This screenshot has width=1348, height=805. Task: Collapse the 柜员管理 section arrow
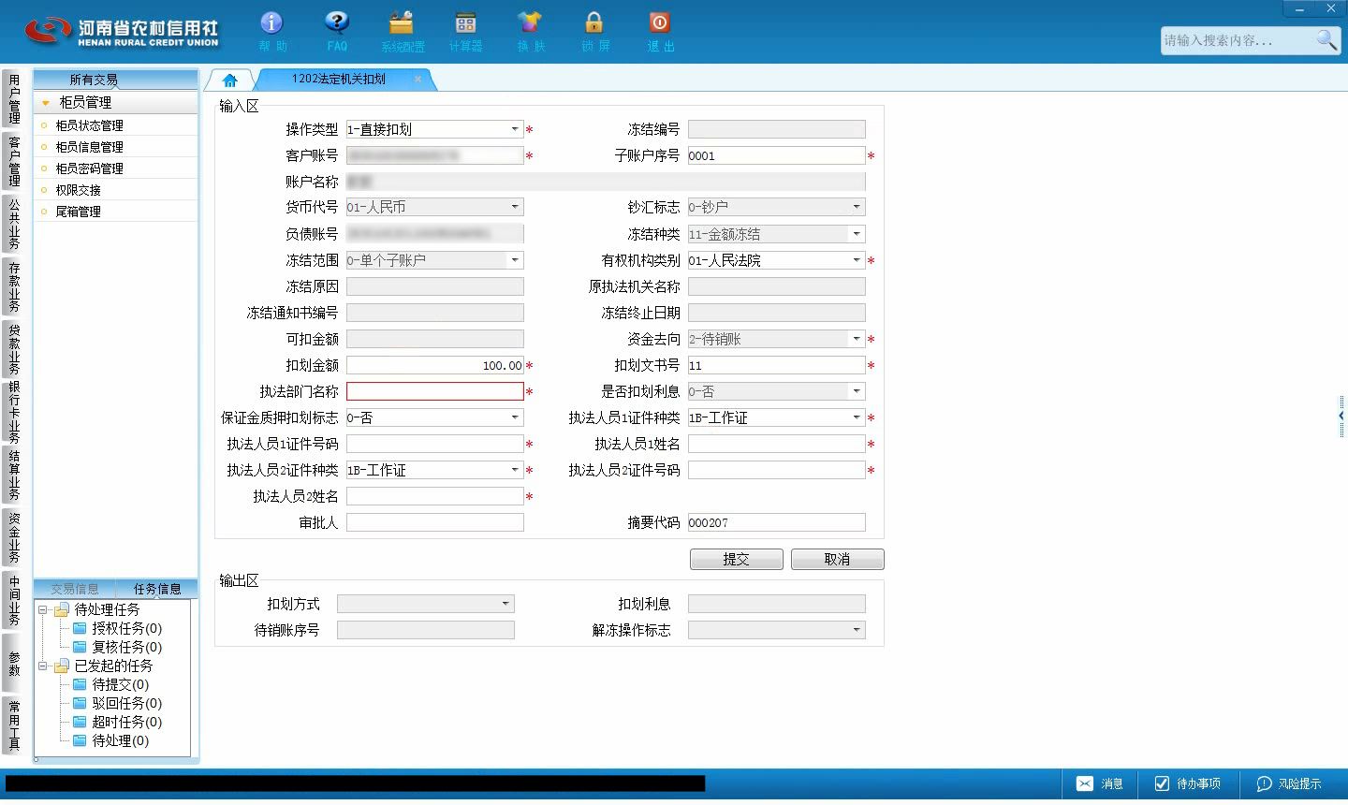tap(45, 103)
